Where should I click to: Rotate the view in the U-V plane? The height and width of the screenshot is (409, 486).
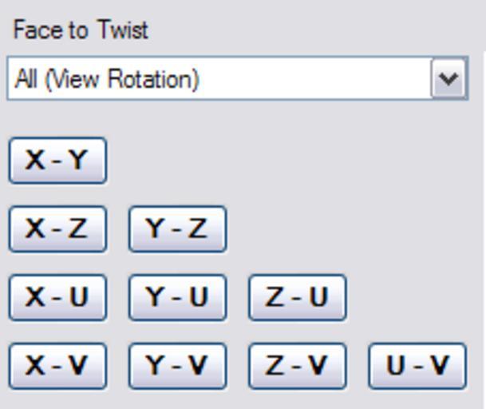coord(417,366)
